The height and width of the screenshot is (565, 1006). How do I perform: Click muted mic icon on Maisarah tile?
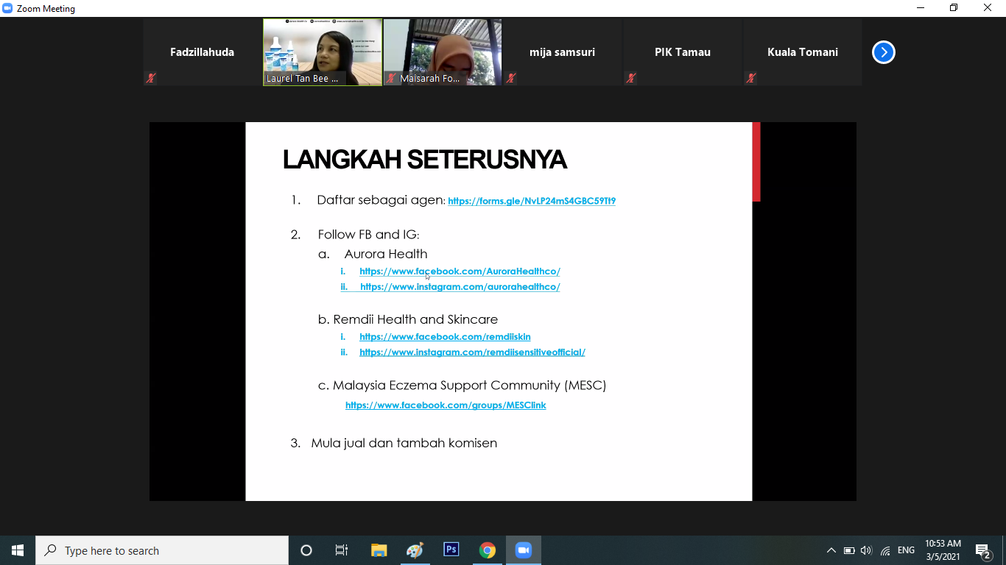click(x=391, y=77)
